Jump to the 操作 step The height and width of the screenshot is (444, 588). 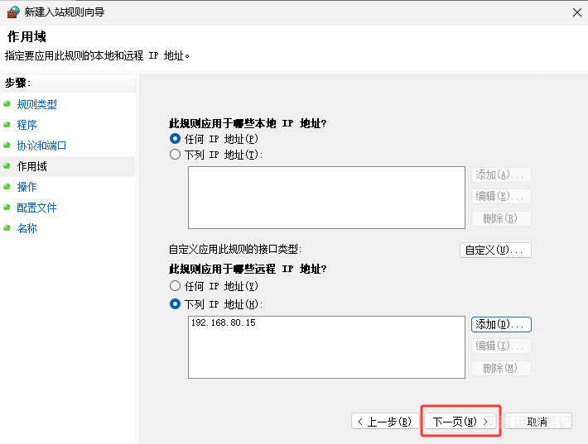(x=27, y=187)
